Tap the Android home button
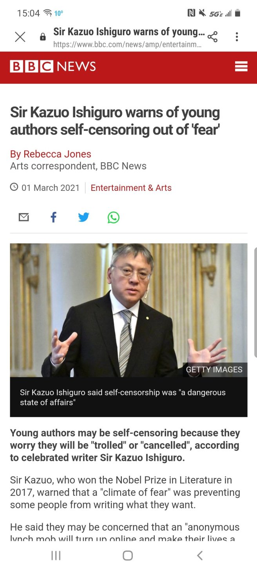The height and width of the screenshot is (571, 257). tap(128, 555)
